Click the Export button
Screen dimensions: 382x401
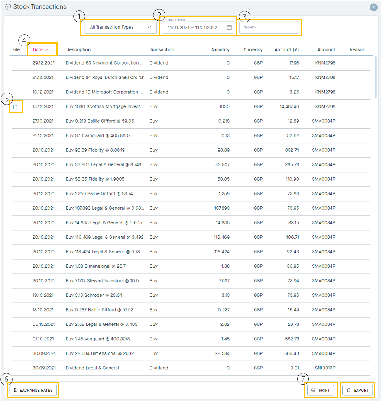point(357,390)
